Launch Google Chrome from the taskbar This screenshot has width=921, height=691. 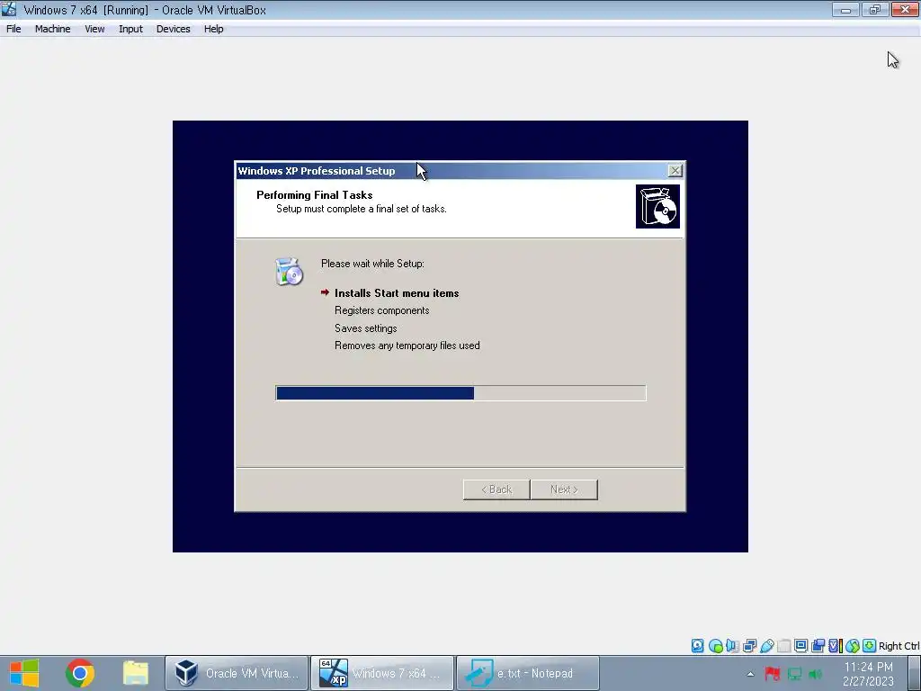(80, 673)
